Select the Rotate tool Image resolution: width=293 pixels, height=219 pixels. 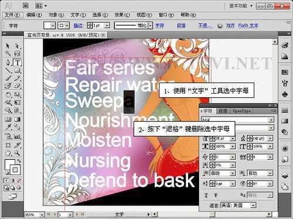(8, 95)
